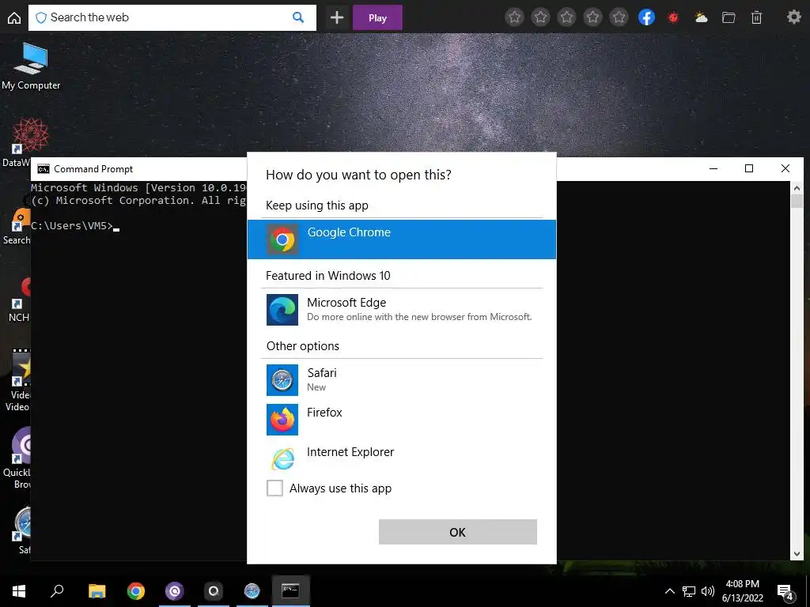810x607 pixels.
Task: Open the taskbar clock and date
Action: coord(742,591)
